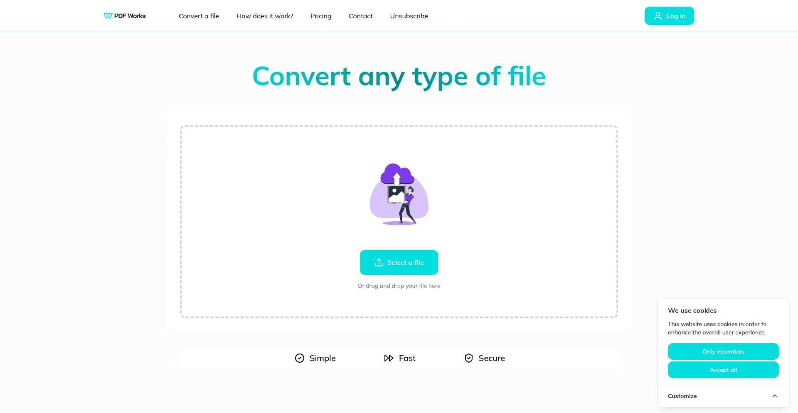The image size is (798, 413).
Task: Accept all cookies
Action: tap(723, 370)
